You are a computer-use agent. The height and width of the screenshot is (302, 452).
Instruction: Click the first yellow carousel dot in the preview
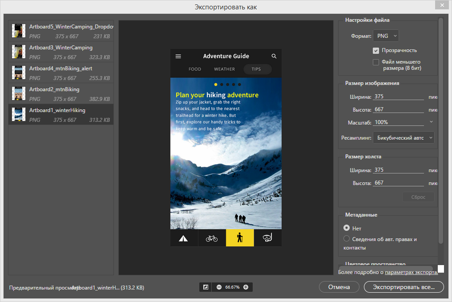(x=216, y=85)
